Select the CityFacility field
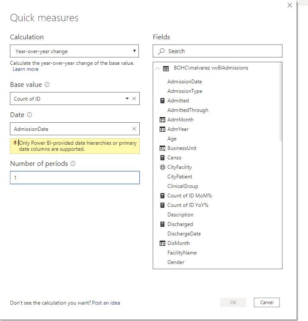Screen dimensions: 308x321 tap(180, 167)
